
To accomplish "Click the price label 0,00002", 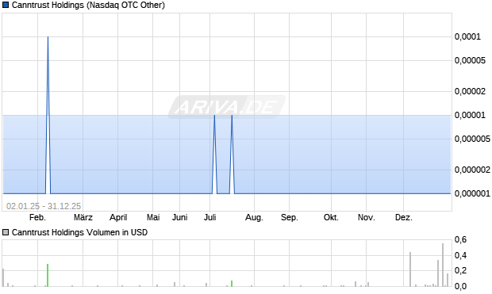I will point(470,91).
